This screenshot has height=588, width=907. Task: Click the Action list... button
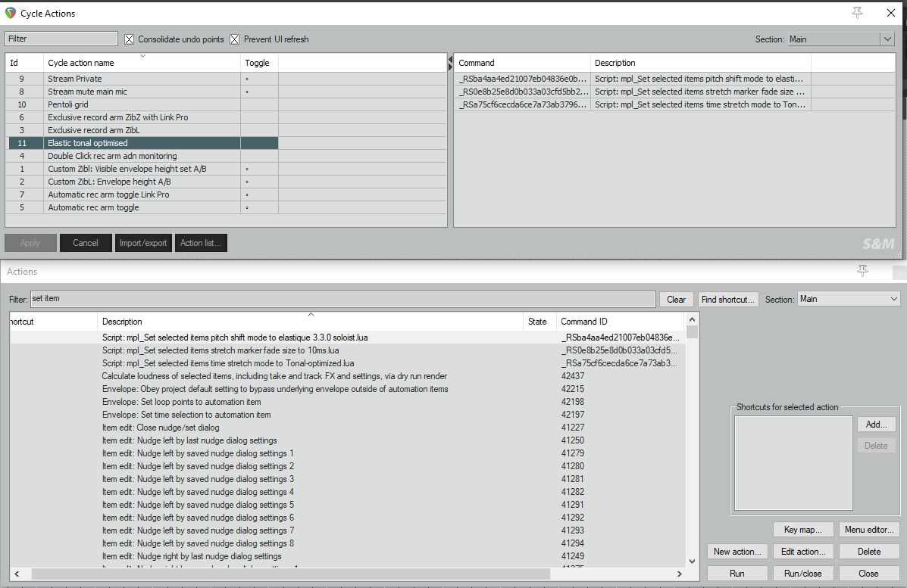tap(201, 243)
